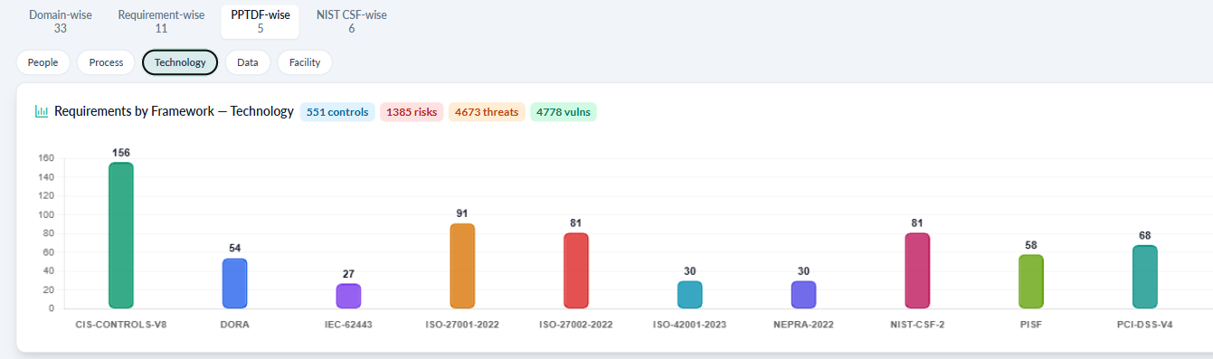
Task: Click the 4778 vulns badge
Action: [564, 112]
